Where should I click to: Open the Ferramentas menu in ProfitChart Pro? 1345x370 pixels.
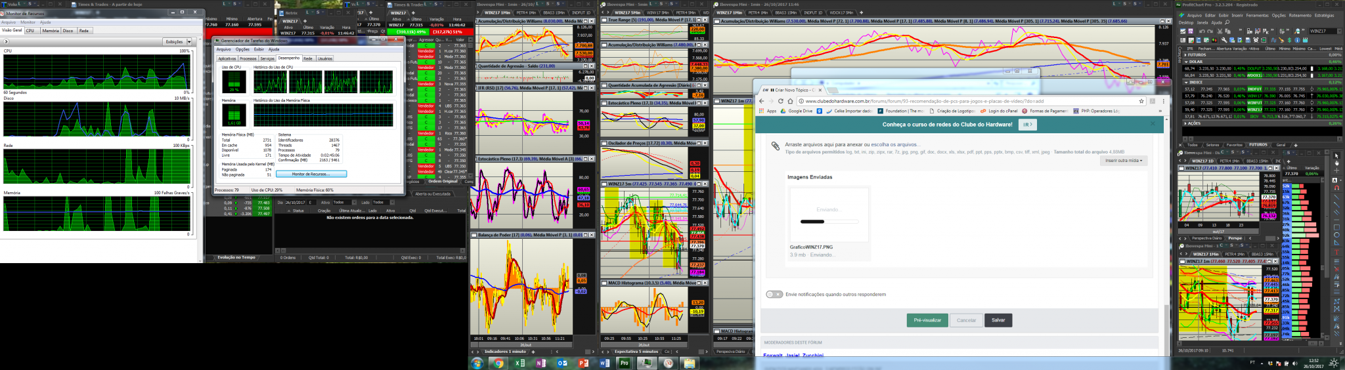pyautogui.click(x=1257, y=15)
